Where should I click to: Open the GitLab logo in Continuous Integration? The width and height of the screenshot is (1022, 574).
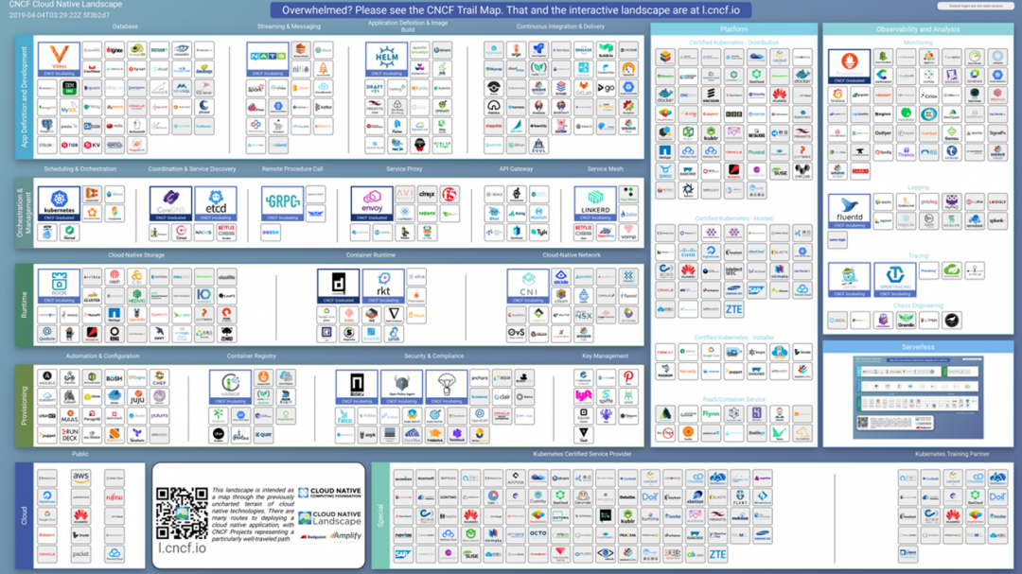coord(583,87)
